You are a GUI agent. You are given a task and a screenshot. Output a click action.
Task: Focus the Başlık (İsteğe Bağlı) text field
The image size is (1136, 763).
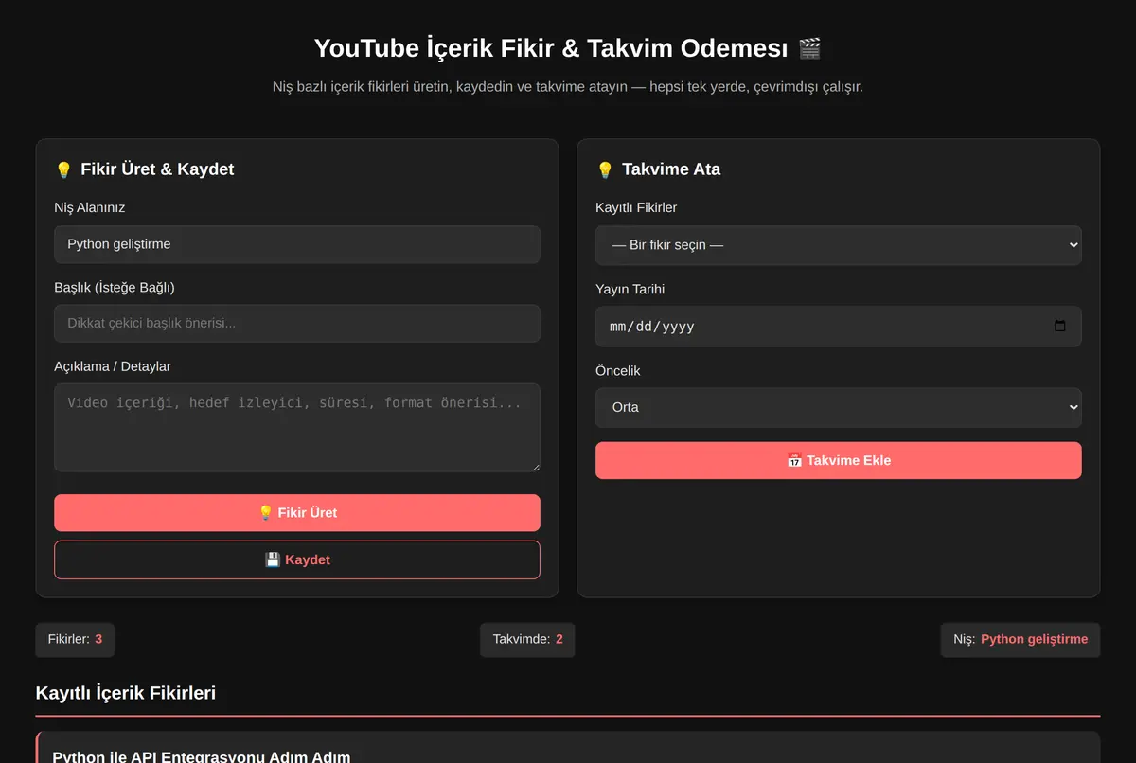(x=297, y=323)
